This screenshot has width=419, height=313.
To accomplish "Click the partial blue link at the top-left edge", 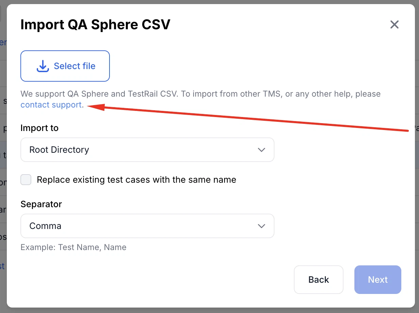I will 3,42.
